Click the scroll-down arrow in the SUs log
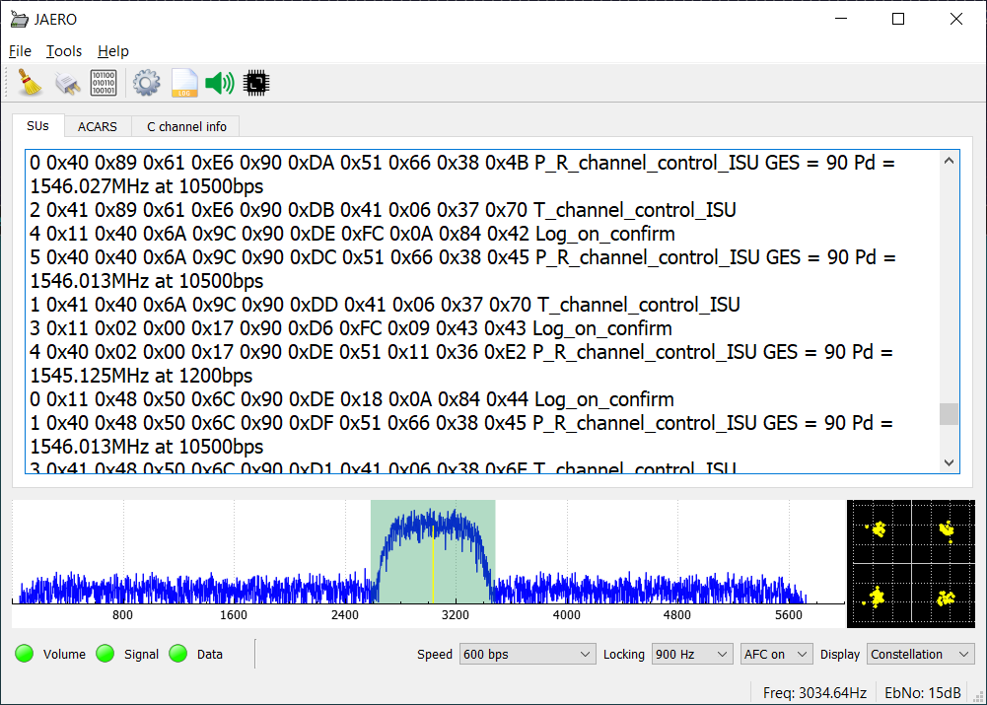The width and height of the screenshot is (987, 705). point(950,462)
